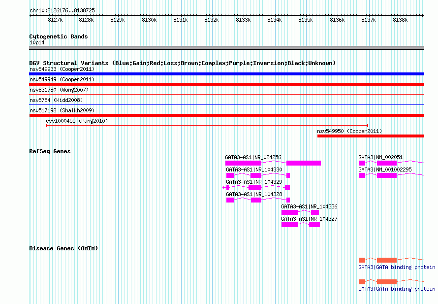This screenshot has height=304, width=438.
Task: Click the DGV Structural Variants track title
Action: [182, 63]
